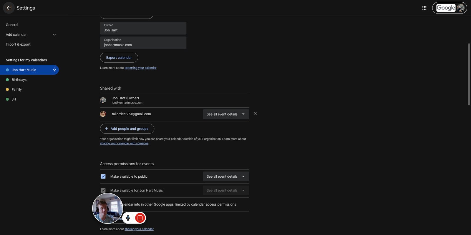Click Add people and groups button
This screenshot has width=471, height=235.
point(127,129)
